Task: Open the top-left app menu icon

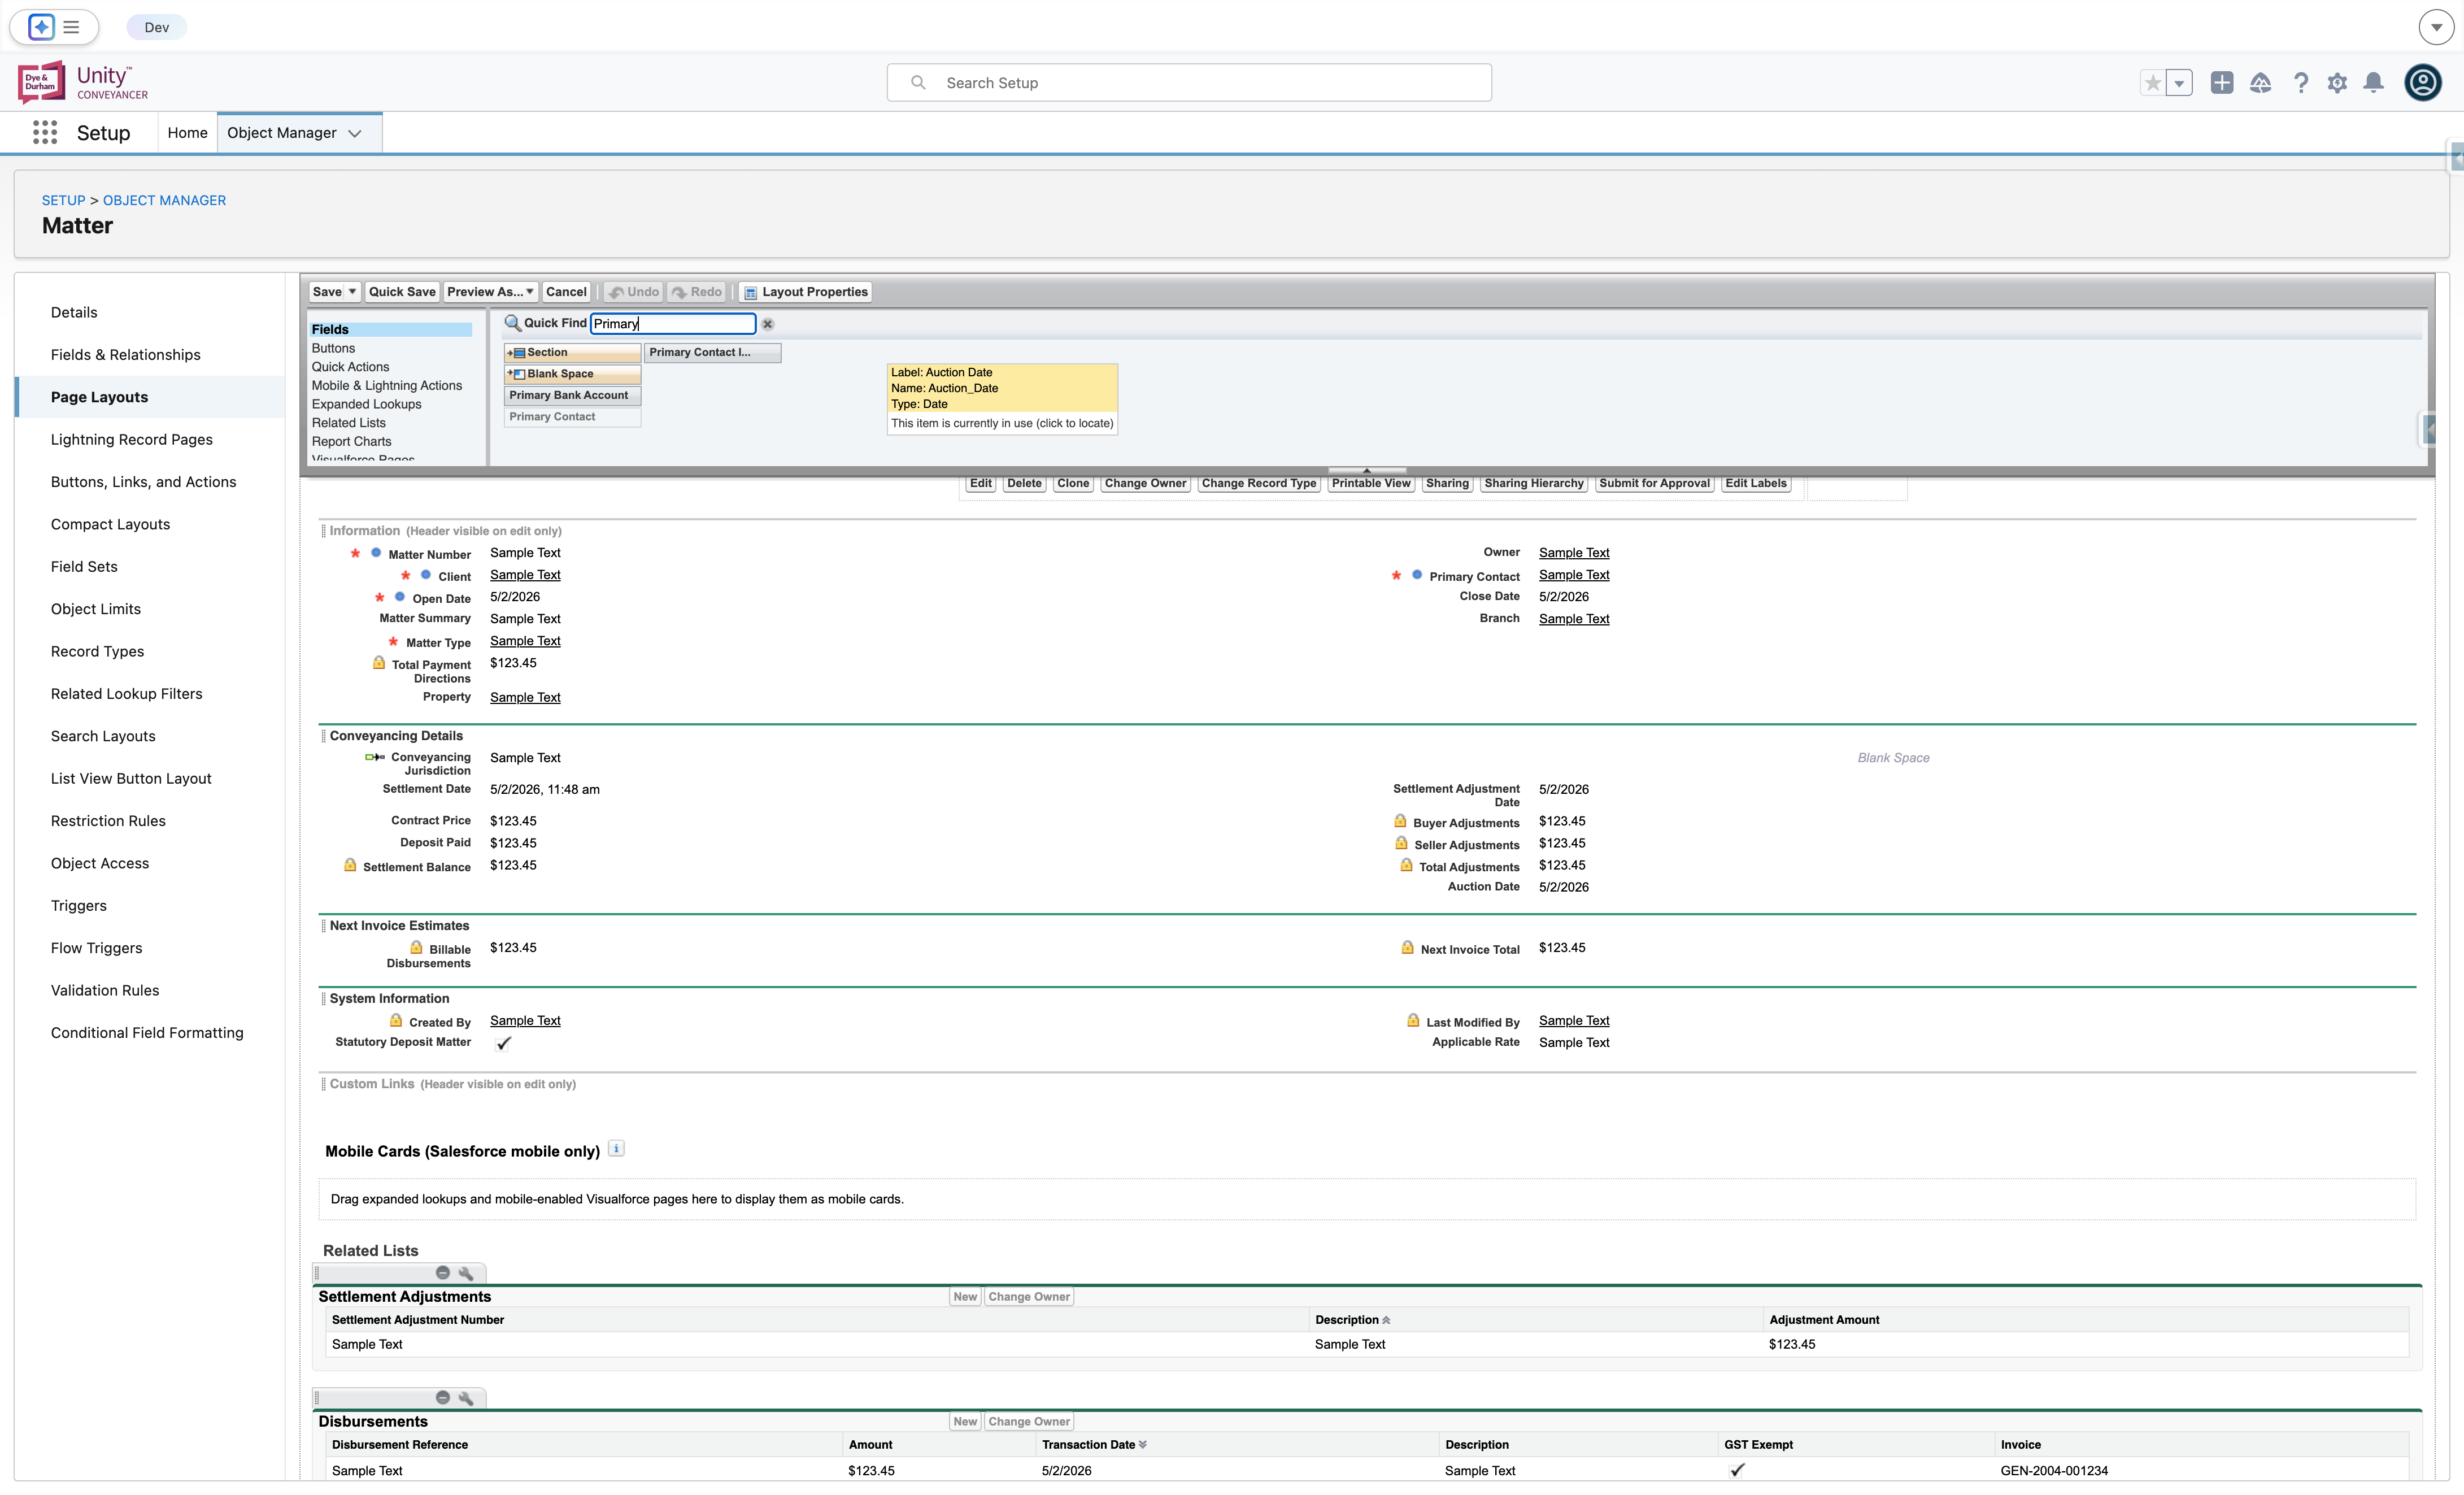Action: point(54,27)
